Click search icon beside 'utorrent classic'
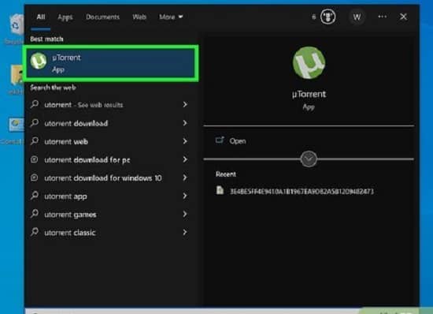 click(35, 232)
